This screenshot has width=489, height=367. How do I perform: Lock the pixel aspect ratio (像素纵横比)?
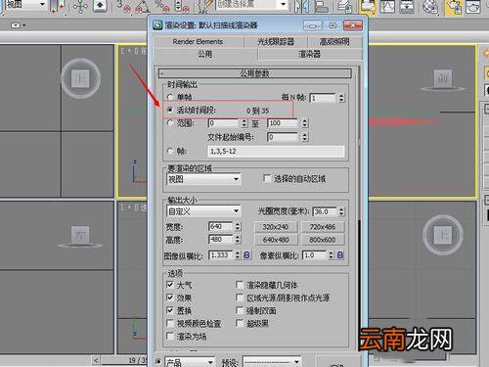pos(340,255)
